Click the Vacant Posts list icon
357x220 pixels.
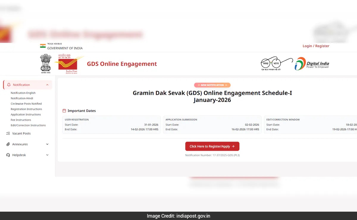pos(8,134)
